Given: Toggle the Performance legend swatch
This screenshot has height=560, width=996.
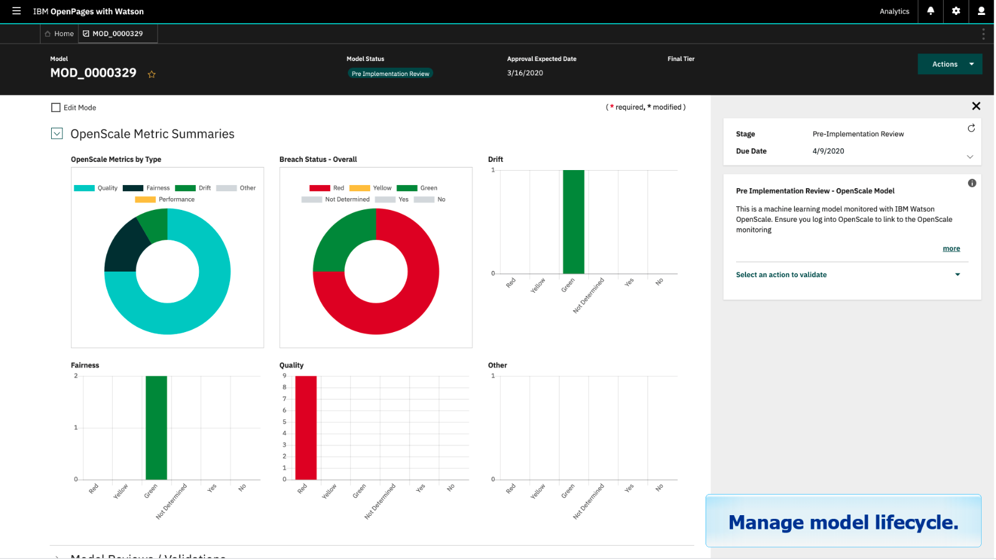Looking at the screenshot, I should [145, 199].
